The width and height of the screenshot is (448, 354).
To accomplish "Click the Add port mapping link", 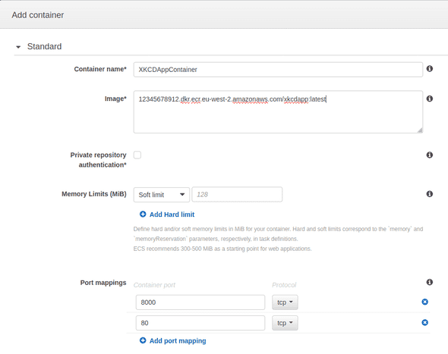I will tap(178, 341).
